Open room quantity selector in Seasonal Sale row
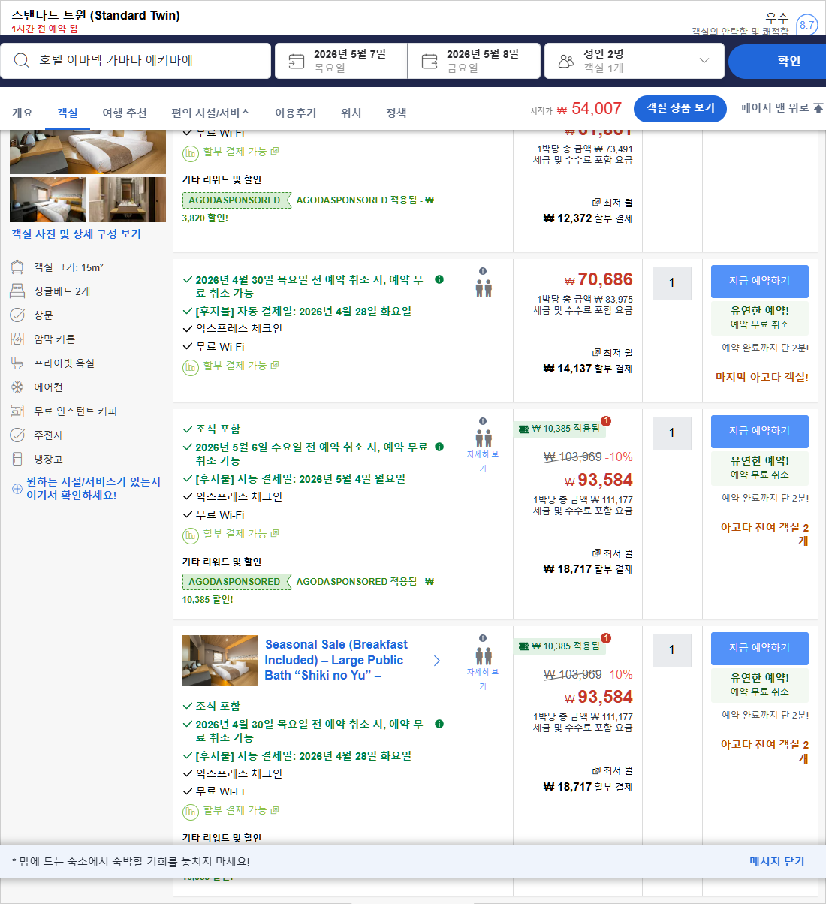Screen dimensions: 826x904 671,651
